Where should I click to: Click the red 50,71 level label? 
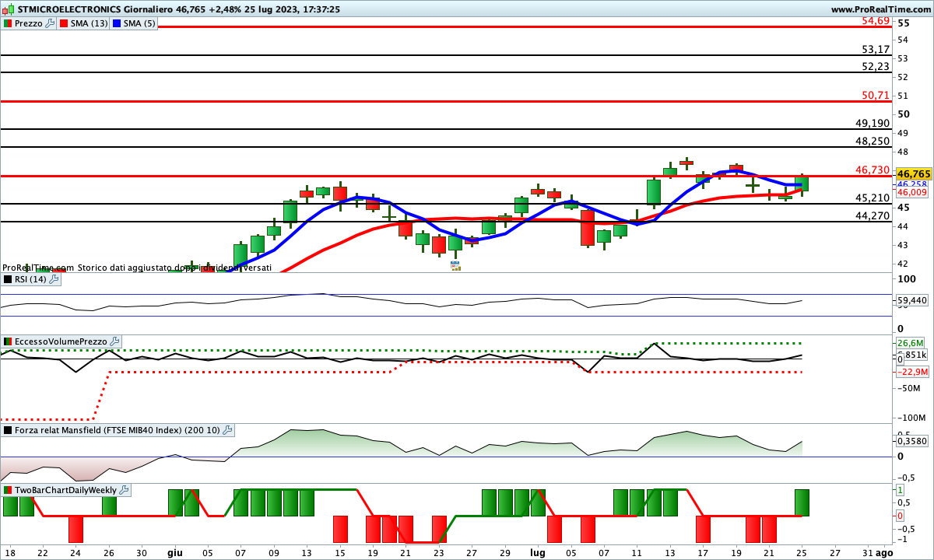[x=876, y=96]
